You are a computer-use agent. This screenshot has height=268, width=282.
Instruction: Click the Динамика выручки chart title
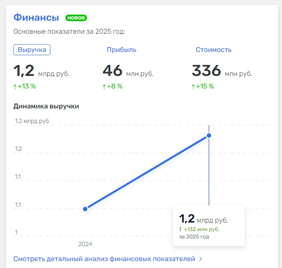click(x=46, y=106)
